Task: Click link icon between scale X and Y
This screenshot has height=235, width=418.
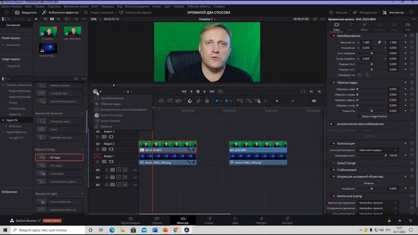Action: (x=379, y=42)
